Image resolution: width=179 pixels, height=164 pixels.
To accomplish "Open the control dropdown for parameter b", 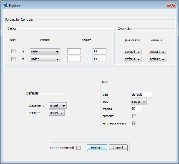I will tap(45, 59).
